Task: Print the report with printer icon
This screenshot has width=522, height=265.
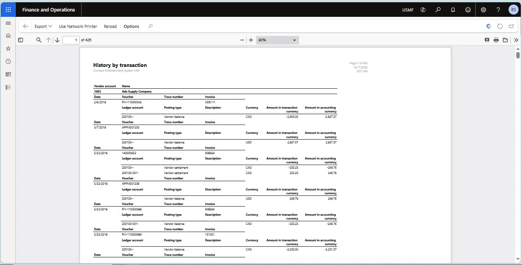Action: pyautogui.click(x=496, y=40)
